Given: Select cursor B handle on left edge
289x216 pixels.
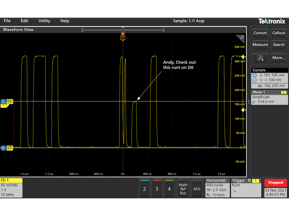Looking at the screenshot, I should (3, 148).
